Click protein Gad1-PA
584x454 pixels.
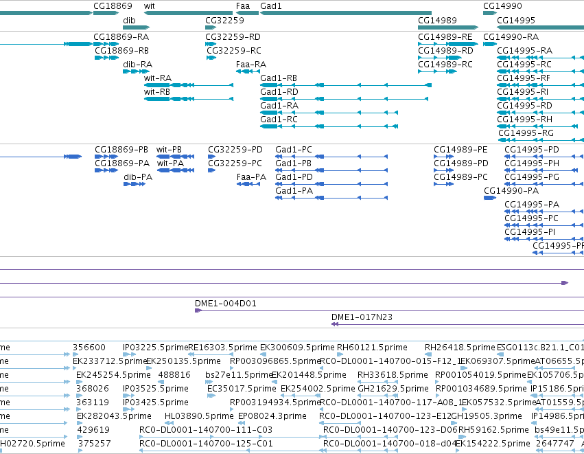coord(331,198)
